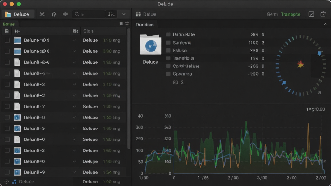The image size is (331, 186).
Task: Click the lower blue marker on dial
Action: [x=284, y=83]
